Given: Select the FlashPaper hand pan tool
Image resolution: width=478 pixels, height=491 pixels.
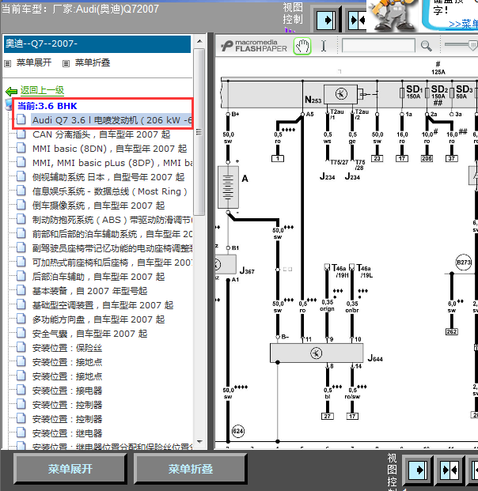Looking at the screenshot, I should [302, 47].
